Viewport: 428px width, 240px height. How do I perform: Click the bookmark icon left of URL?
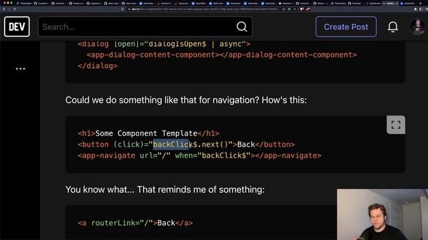122,9
